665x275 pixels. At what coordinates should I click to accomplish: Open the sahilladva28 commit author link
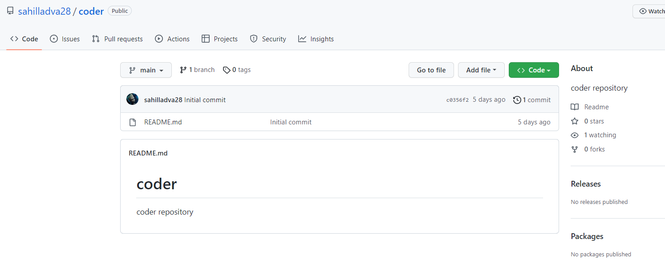163,100
